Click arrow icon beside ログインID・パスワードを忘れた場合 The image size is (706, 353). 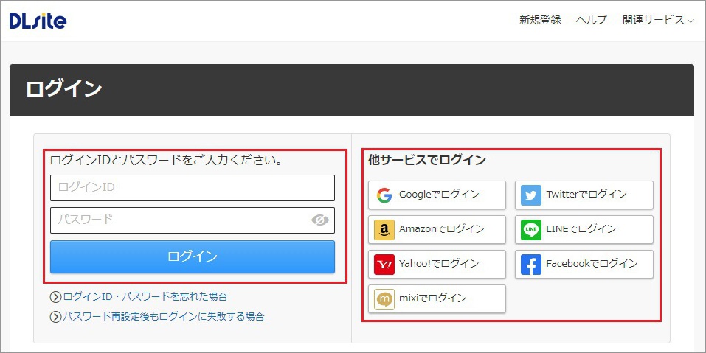(x=55, y=297)
